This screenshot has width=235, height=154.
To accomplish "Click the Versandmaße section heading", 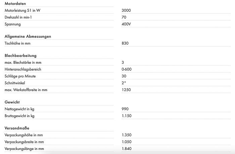I will (x=16, y=128).
